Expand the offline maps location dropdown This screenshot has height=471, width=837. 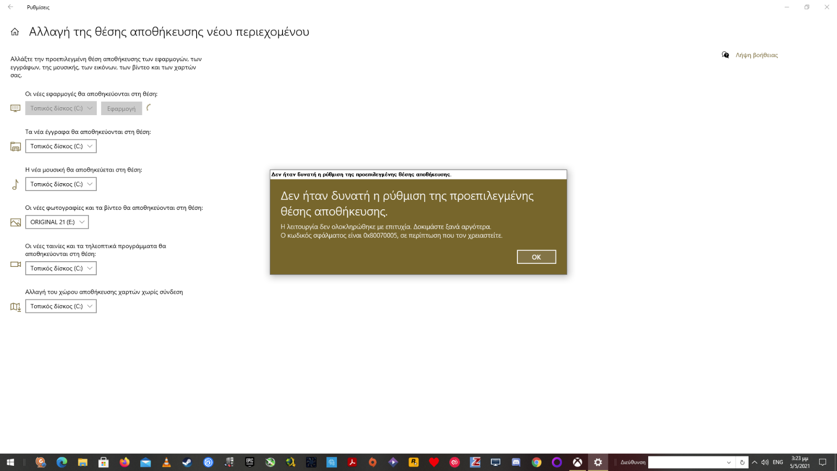(61, 306)
